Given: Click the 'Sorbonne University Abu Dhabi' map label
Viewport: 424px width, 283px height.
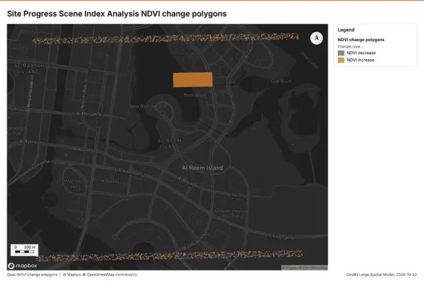Looking at the screenshot, I should (231, 213).
